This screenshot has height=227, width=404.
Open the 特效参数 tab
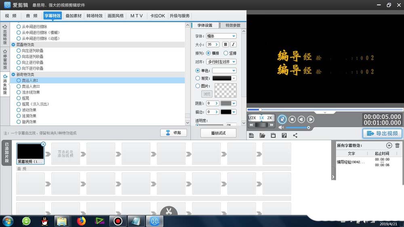tap(233, 25)
